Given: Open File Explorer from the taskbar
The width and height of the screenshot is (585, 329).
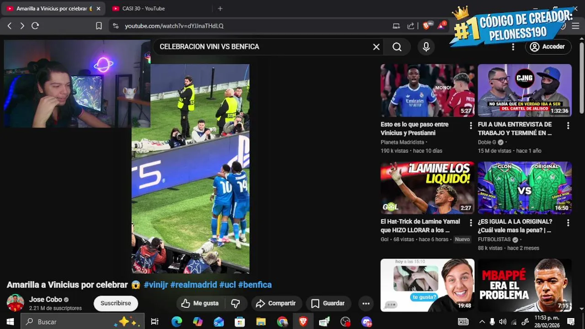Looking at the screenshot, I should pyautogui.click(x=261, y=322).
